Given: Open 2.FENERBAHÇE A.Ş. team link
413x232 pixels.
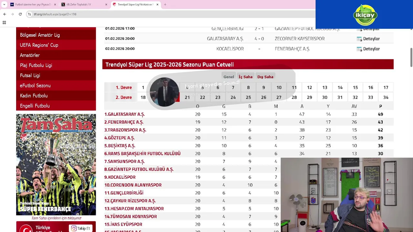Looking at the screenshot, I should 124,122.
